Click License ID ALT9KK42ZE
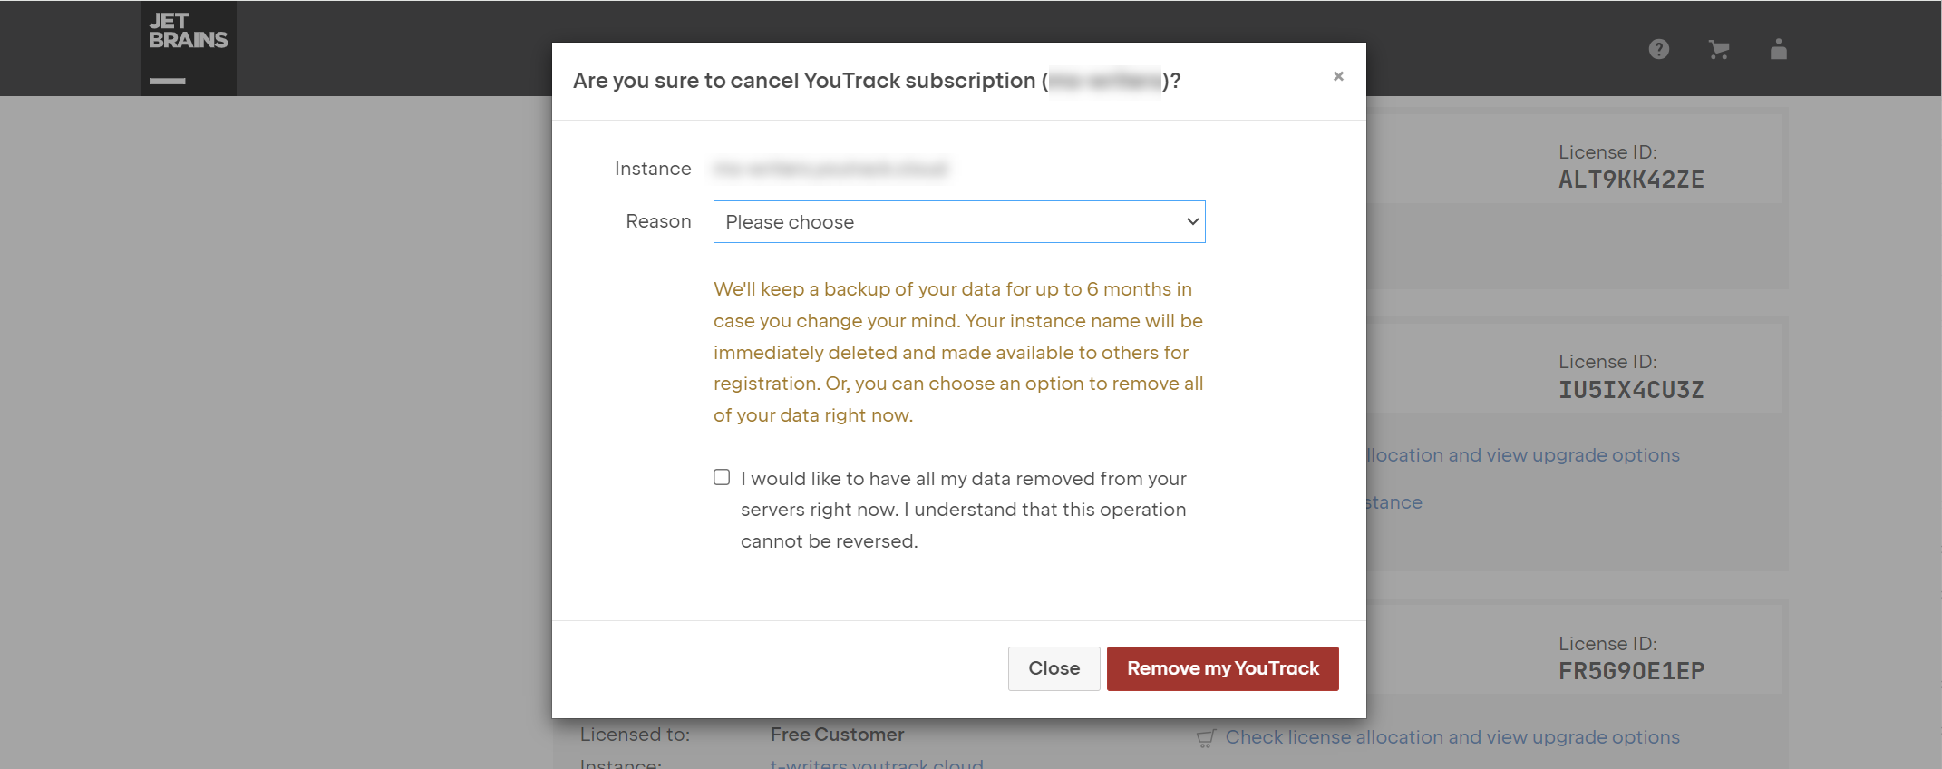This screenshot has height=769, width=1942. pos(1631,180)
